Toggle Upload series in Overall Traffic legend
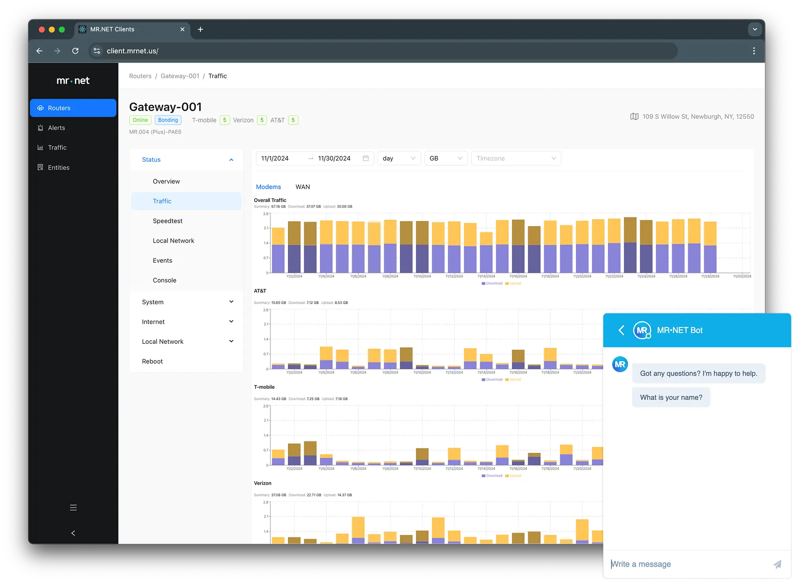Viewport: 793px width, 581px height. coord(513,283)
